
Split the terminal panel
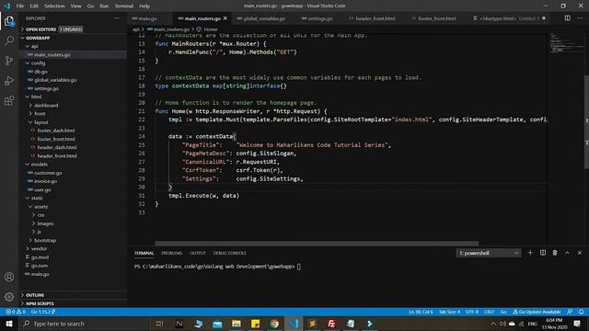pos(543,253)
